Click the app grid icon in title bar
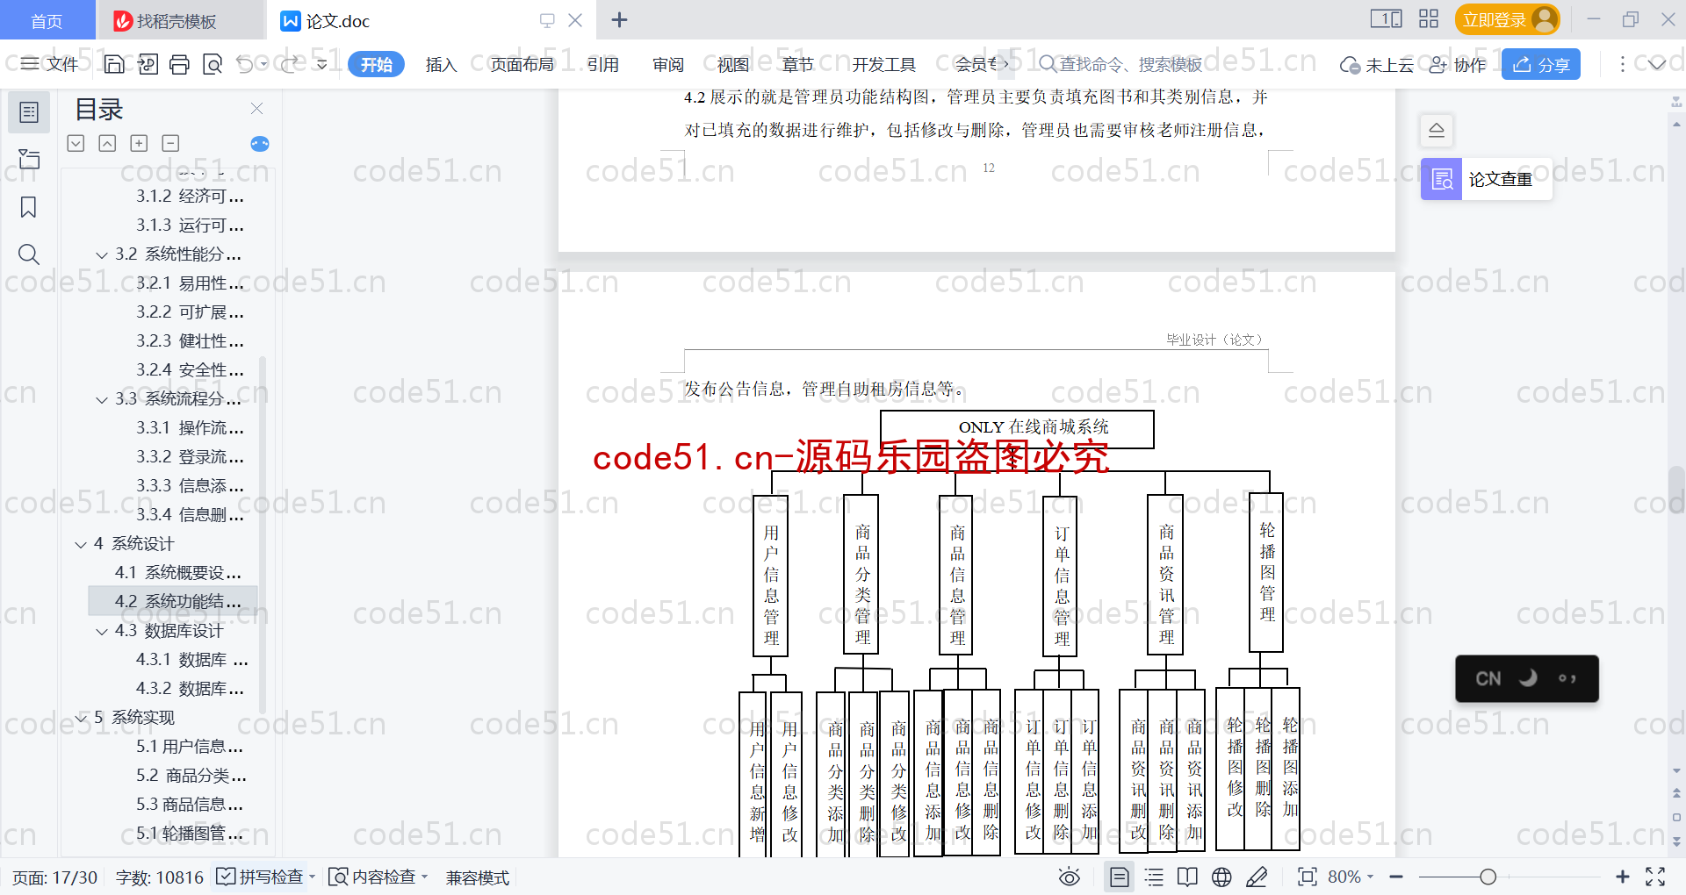Image resolution: width=1686 pixels, height=895 pixels. point(1429,19)
